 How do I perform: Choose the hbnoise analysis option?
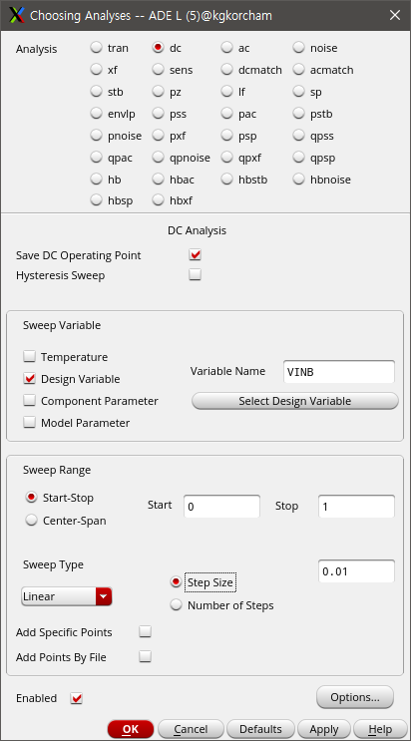tap(299, 180)
